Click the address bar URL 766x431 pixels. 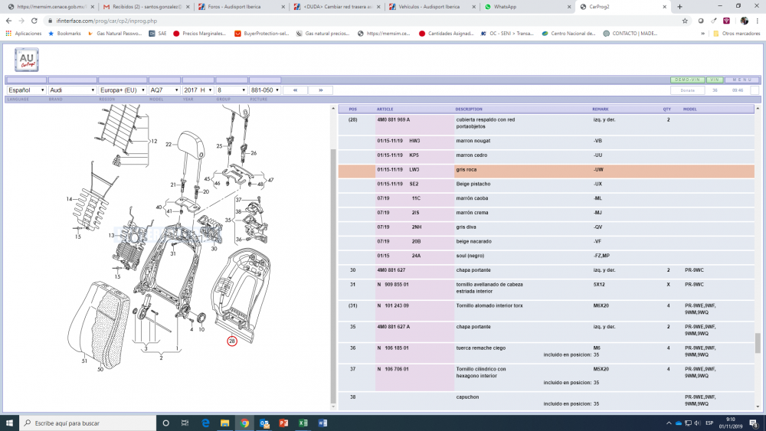106,21
